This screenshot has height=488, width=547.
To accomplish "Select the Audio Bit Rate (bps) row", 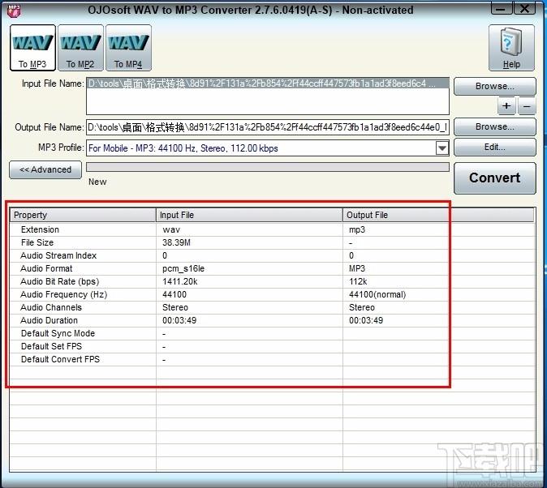I will [x=273, y=281].
